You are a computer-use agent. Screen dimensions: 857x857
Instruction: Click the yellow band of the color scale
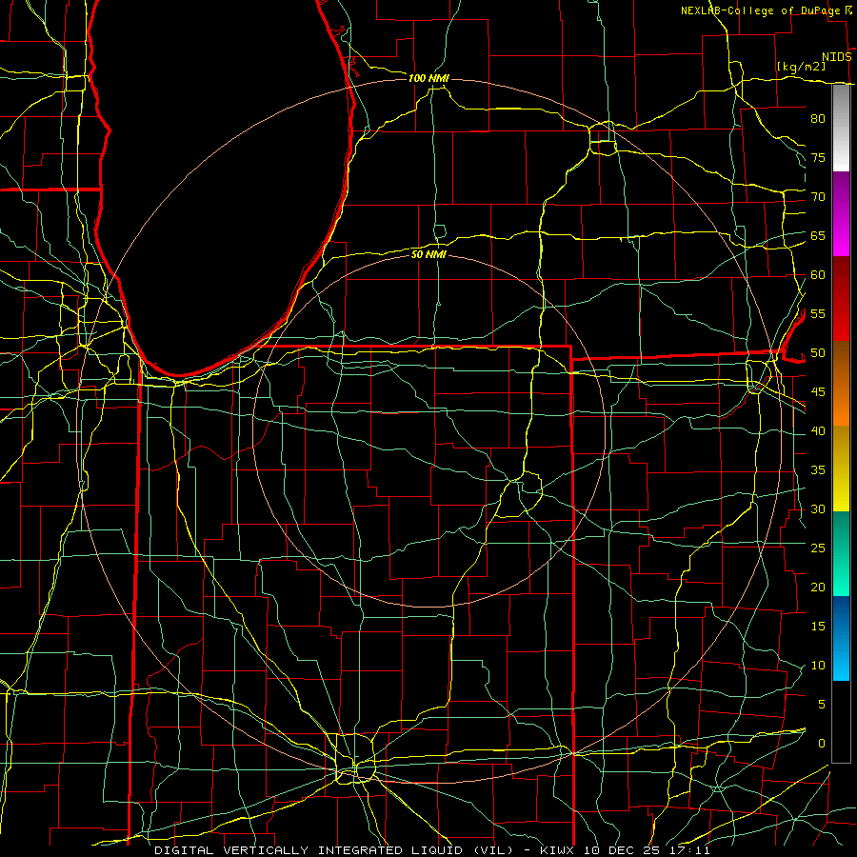tap(841, 468)
